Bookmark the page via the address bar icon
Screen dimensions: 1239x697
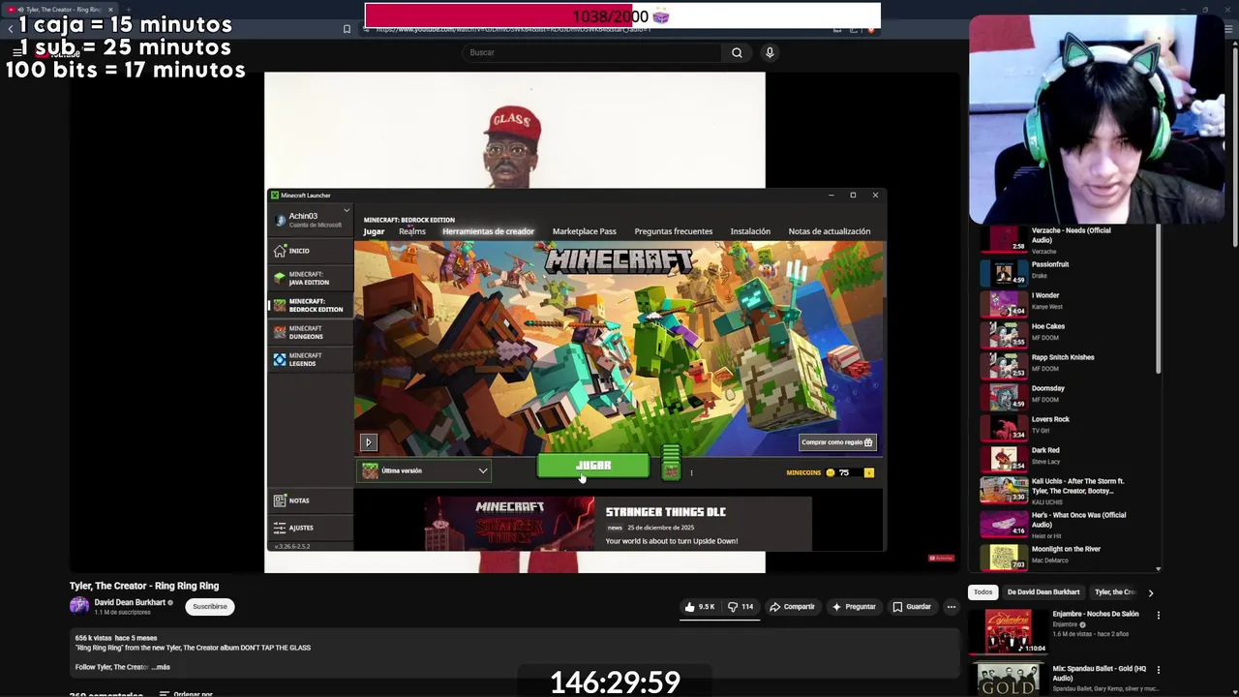pyautogui.click(x=347, y=29)
